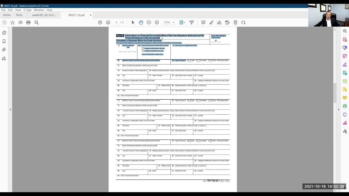Expand the left navigation pane arrow
This screenshot has height=196, width=349.
click(x=10, y=109)
